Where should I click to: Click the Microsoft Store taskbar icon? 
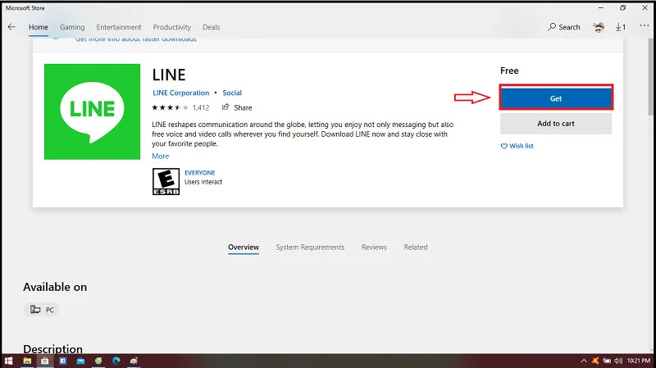pos(45,361)
